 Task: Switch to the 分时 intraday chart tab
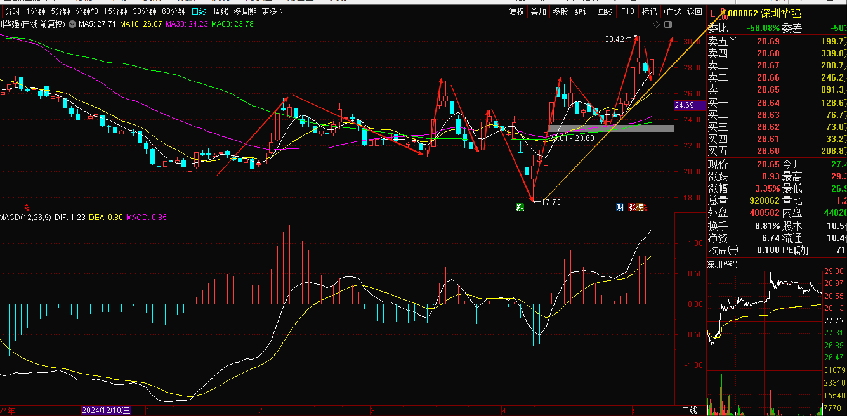pos(12,11)
